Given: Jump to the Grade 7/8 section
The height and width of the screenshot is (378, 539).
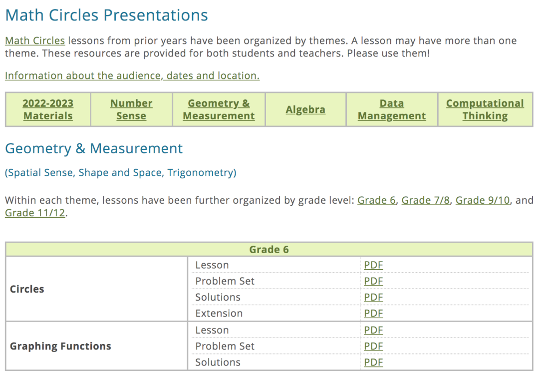Looking at the screenshot, I should tap(426, 200).
